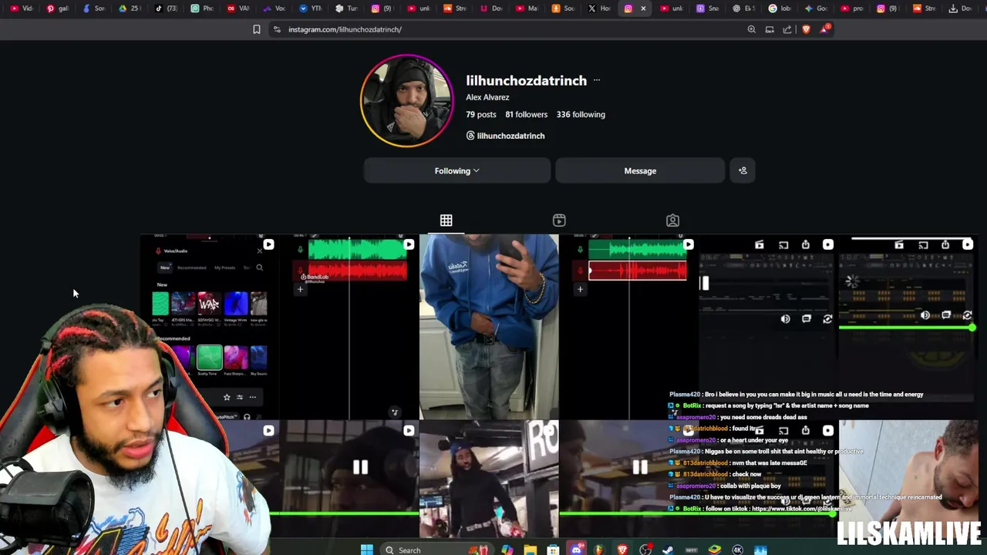Screen dimensions: 987x555
Task: Open the 81 followers list
Action: pos(526,114)
